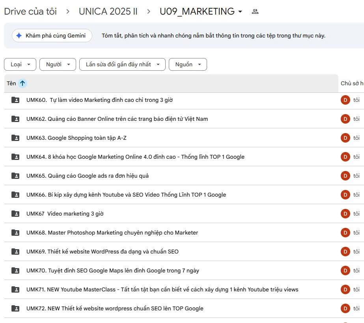Click the shared folder icon for UMK65

(x=15, y=176)
